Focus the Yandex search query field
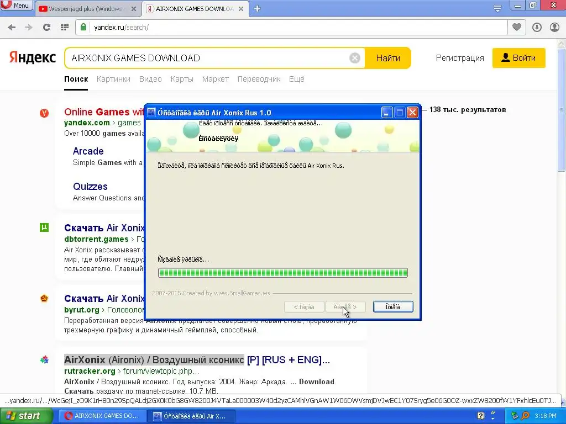This screenshot has height=424, width=566. click(x=209, y=58)
